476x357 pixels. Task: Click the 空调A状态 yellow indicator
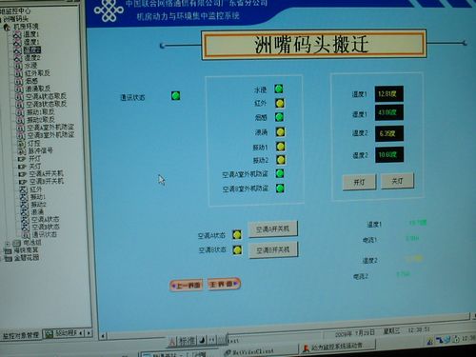coord(237,235)
